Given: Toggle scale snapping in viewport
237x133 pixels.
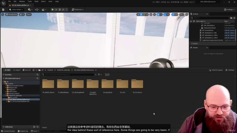Looking at the screenshot, I should click(173, 14).
